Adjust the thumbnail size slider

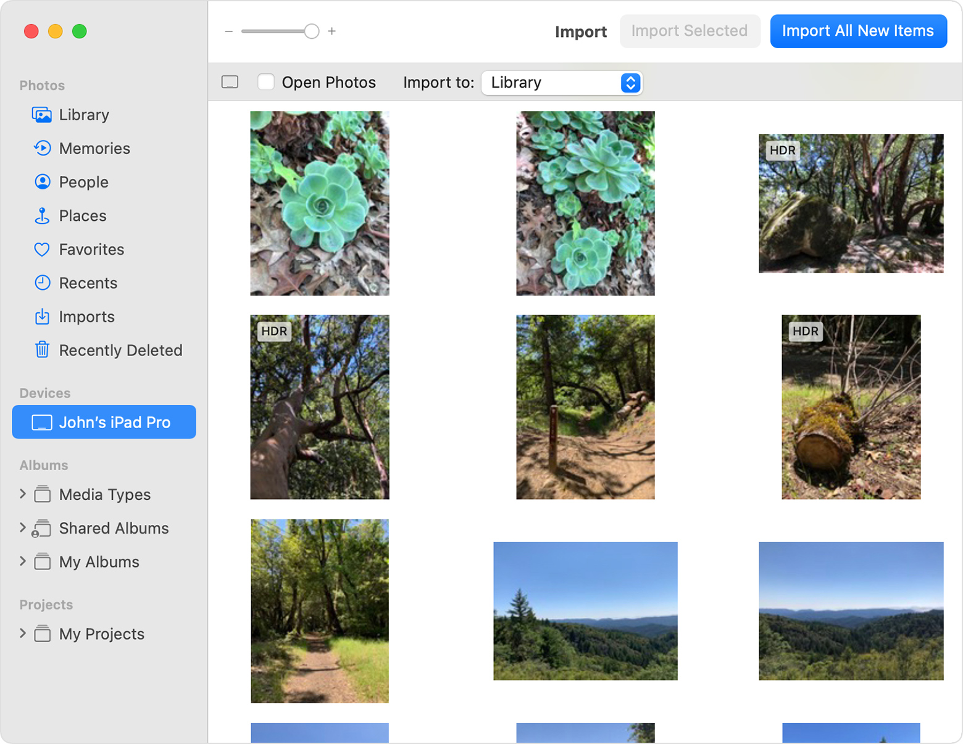pyautogui.click(x=311, y=31)
